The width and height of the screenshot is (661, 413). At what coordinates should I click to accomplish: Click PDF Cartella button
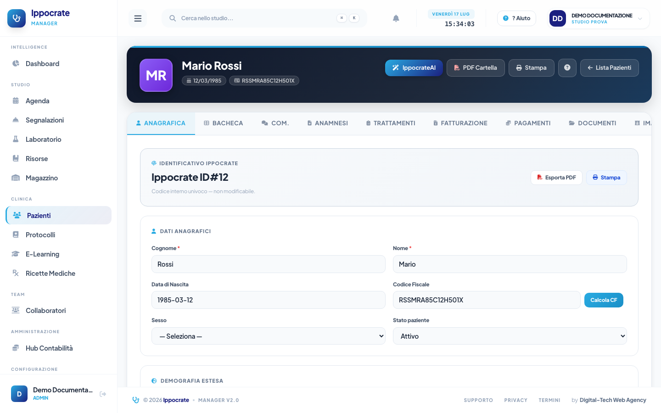tap(476, 68)
